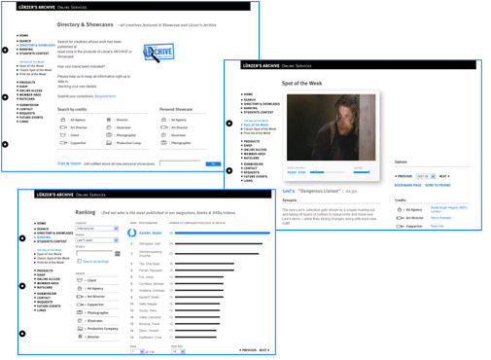Select highlighted Spot of the Week menu item
Screen dimensions: 491x360
pyautogui.click(x=256, y=125)
